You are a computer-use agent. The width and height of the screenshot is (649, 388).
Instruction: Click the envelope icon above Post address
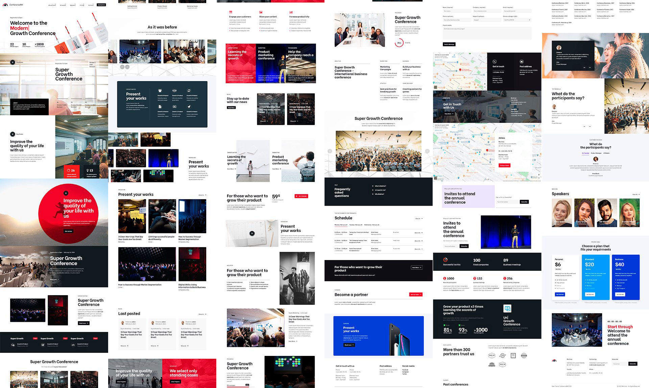(522, 61)
